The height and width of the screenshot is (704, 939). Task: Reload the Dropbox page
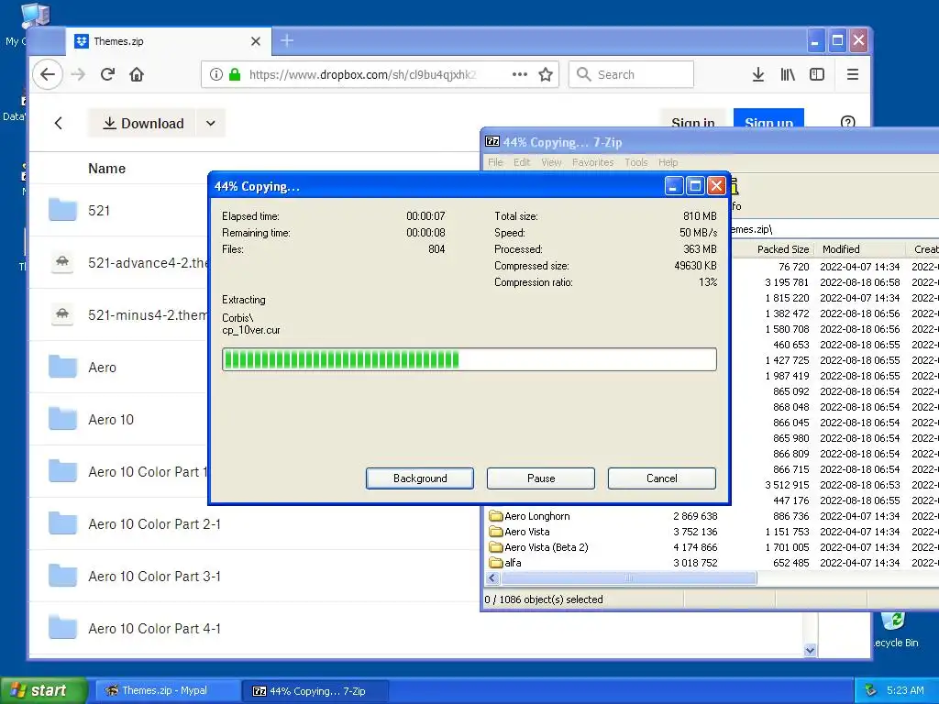107,74
